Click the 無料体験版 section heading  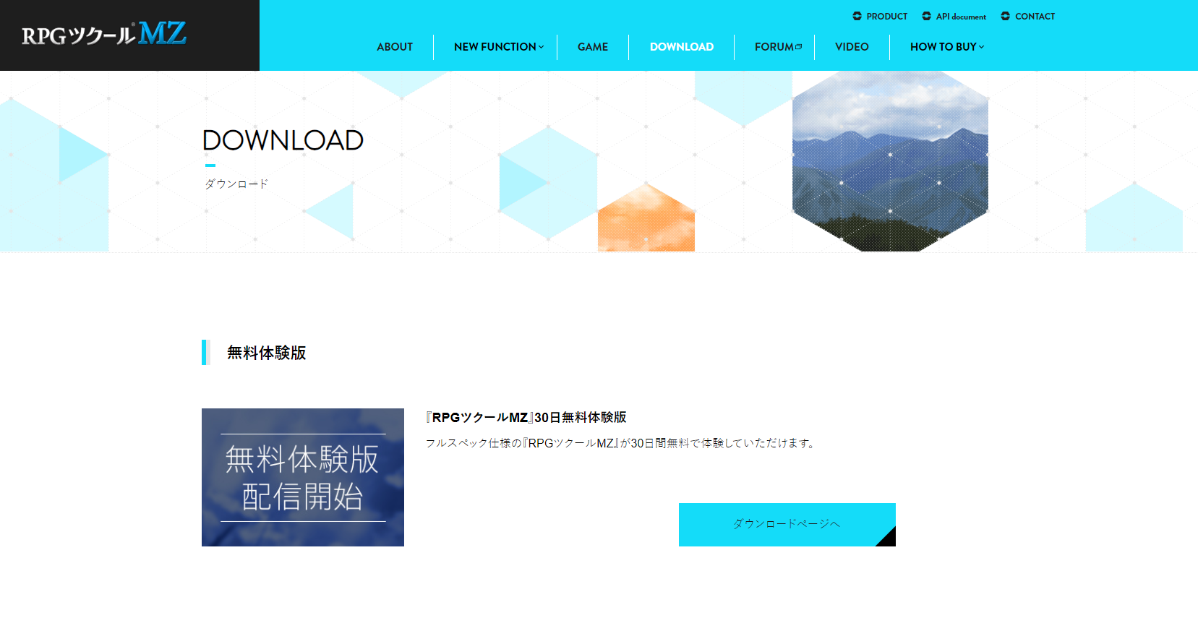click(267, 353)
